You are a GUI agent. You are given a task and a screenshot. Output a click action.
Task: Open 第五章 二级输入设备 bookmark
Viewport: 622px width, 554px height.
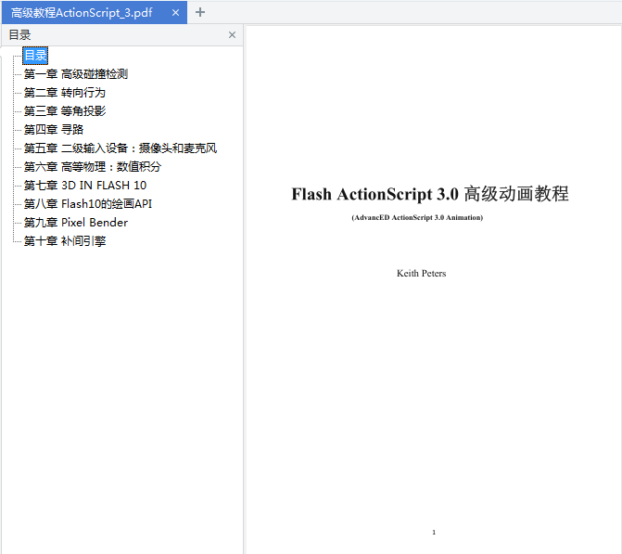click(121, 148)
